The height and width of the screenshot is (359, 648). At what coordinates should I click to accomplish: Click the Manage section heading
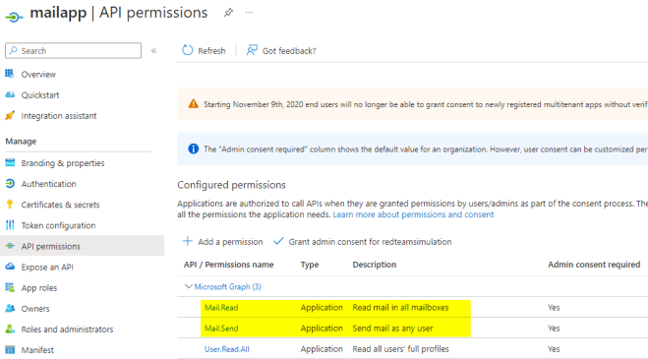tap(21, 141)
